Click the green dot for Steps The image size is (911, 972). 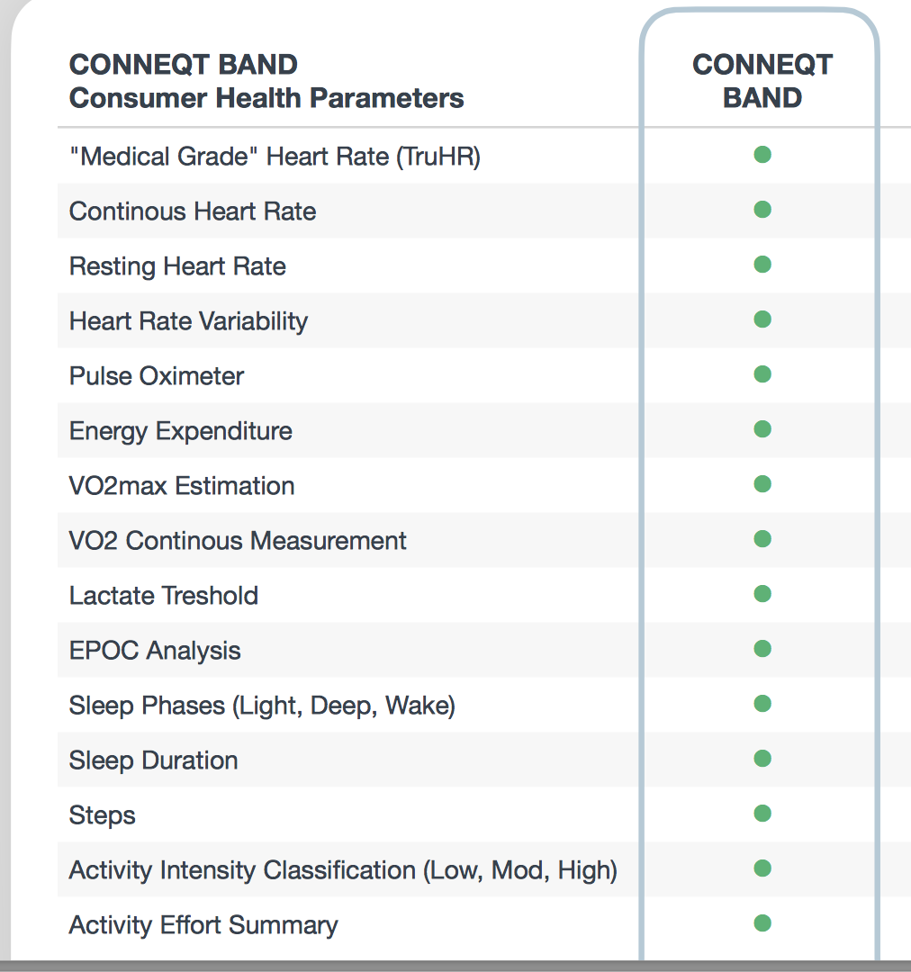click(762, 814)
